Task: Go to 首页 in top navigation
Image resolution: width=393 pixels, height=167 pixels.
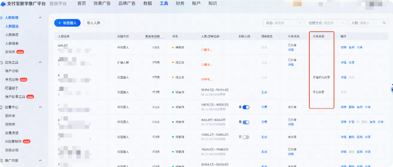Action: pyautogui.click(x=82, y=3)
